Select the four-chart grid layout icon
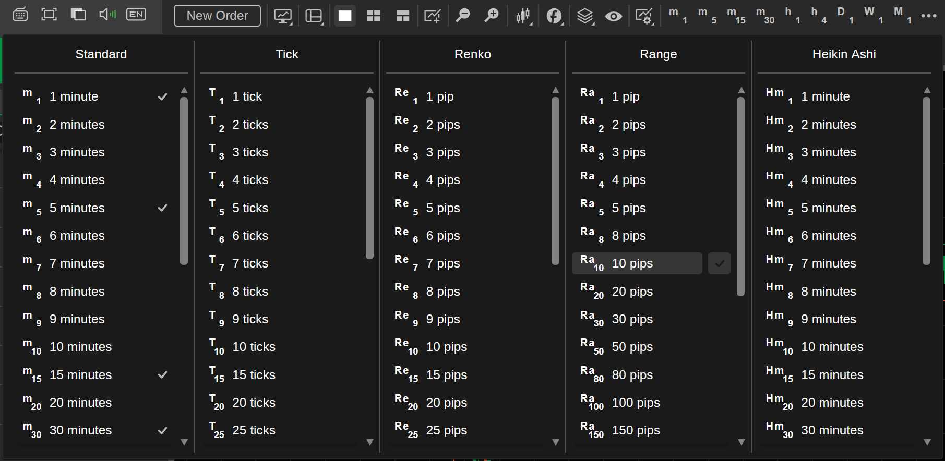 374,16
